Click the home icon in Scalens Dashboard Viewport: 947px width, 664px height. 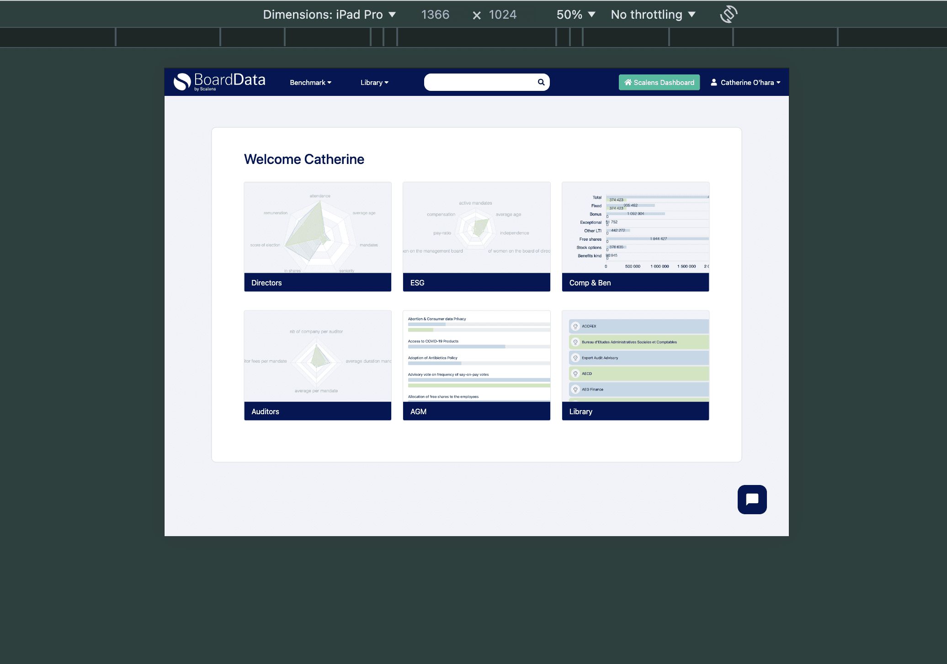click(x=628, y=82)
